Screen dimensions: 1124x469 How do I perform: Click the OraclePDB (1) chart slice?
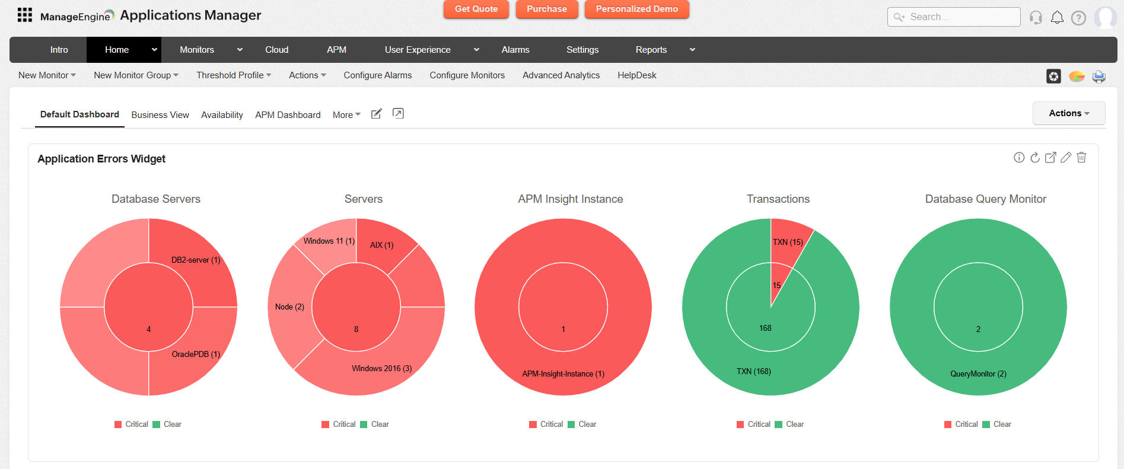(196, 354)
